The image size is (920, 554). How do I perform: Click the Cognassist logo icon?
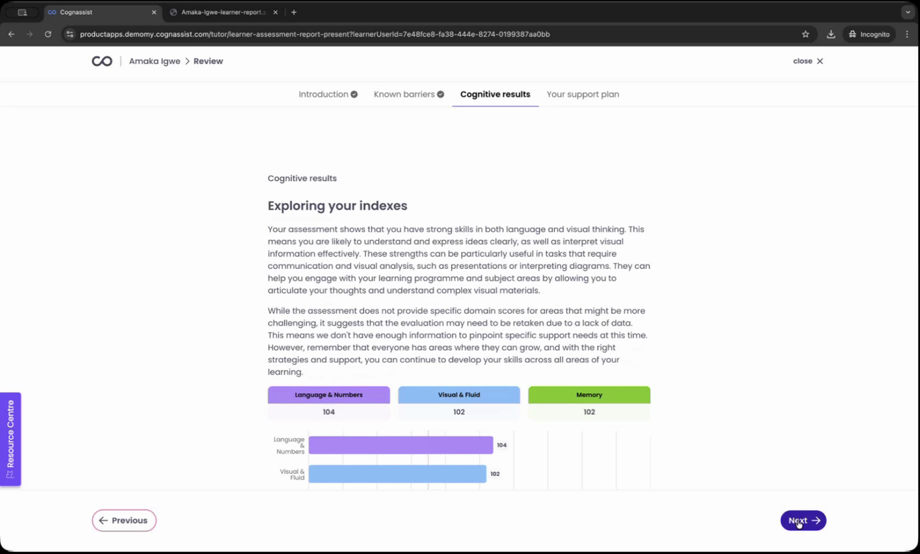click(x=101, y=61)
